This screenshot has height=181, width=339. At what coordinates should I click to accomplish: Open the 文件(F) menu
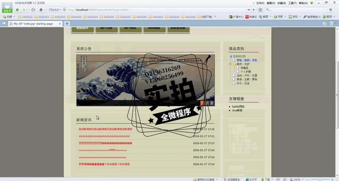point(260,3)
